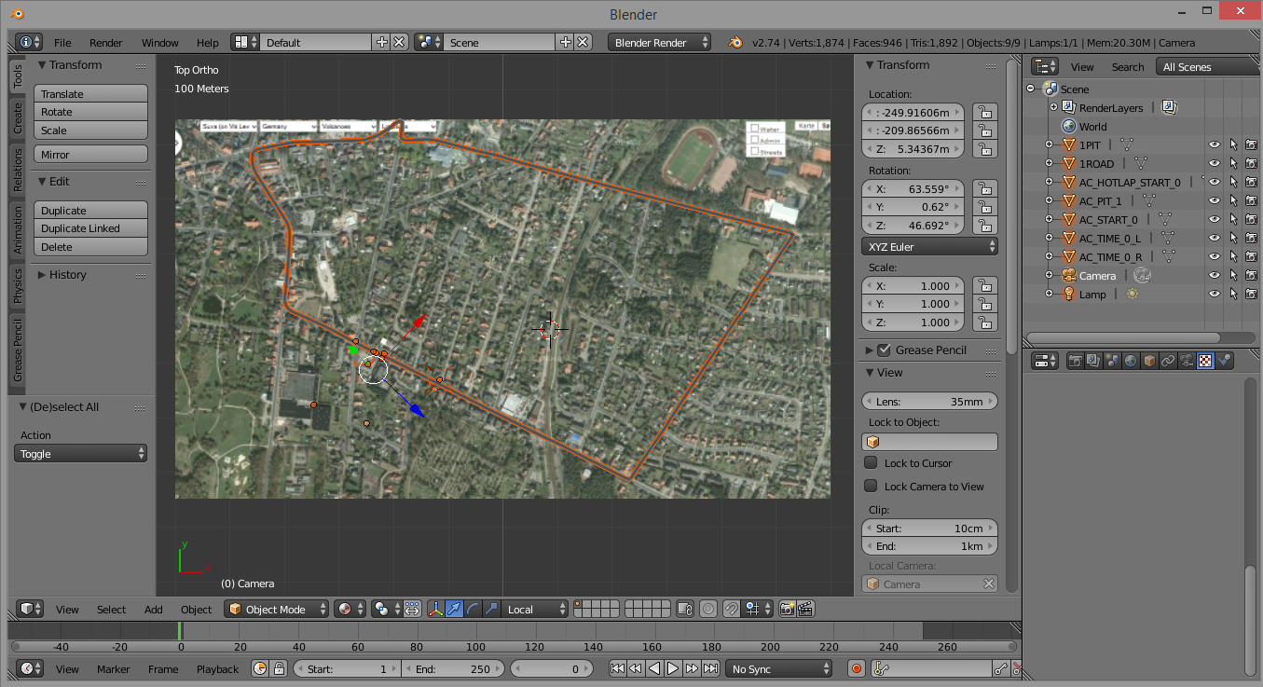Image resolution: width=1263 pixels, height=687 pixels.
Task: Expand the AC_TIME_0_L tree item
Action: [1049, 238]
